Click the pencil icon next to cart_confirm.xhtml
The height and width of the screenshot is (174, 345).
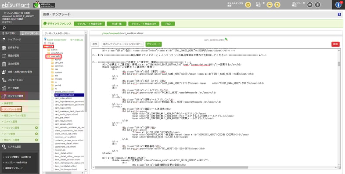coord(226,40)
